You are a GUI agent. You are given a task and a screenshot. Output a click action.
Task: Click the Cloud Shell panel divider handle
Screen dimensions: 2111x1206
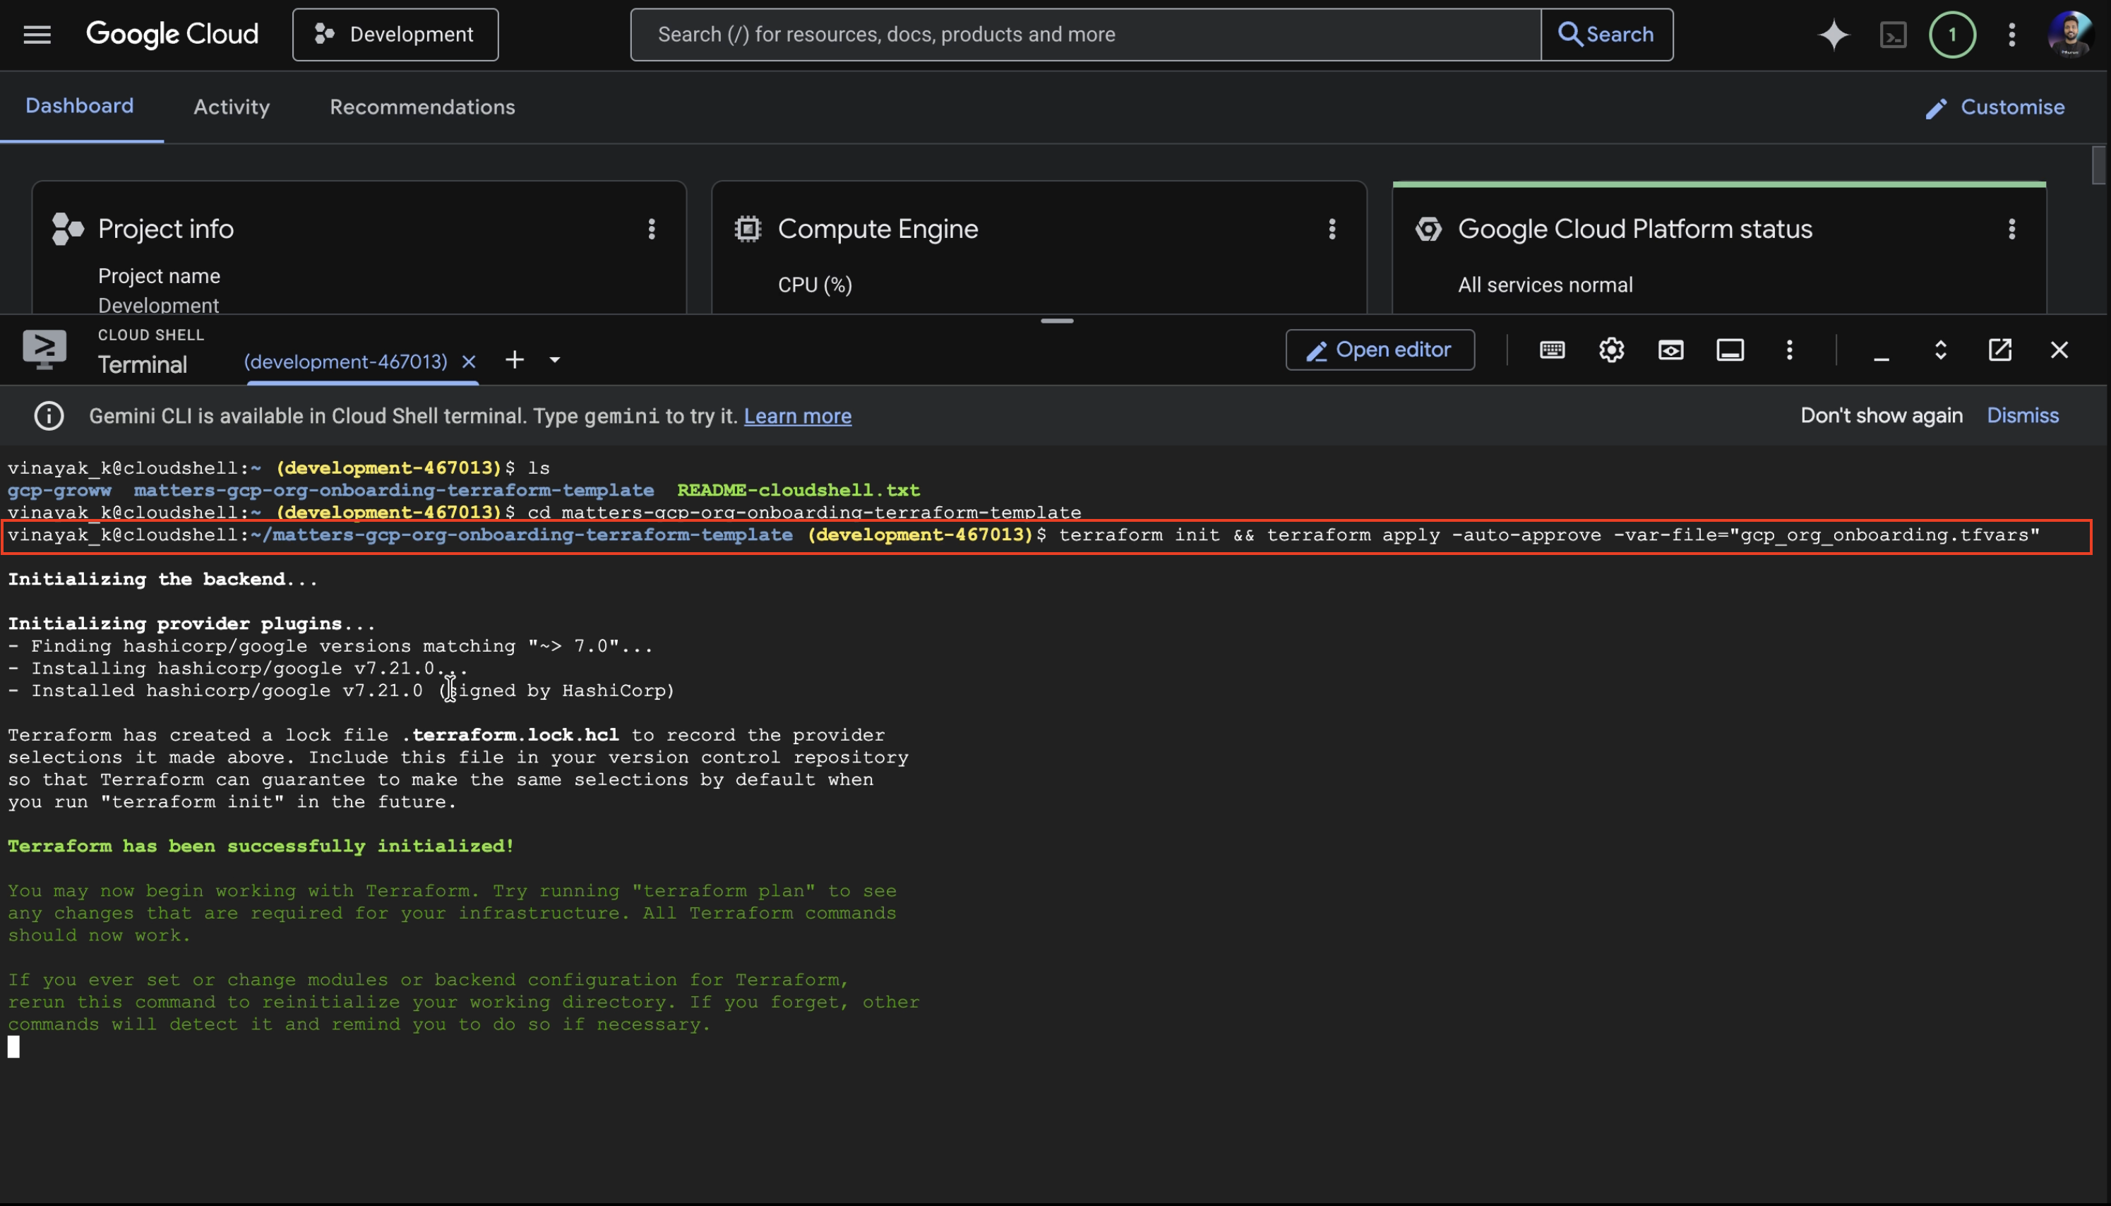[x=1057, y=321]
